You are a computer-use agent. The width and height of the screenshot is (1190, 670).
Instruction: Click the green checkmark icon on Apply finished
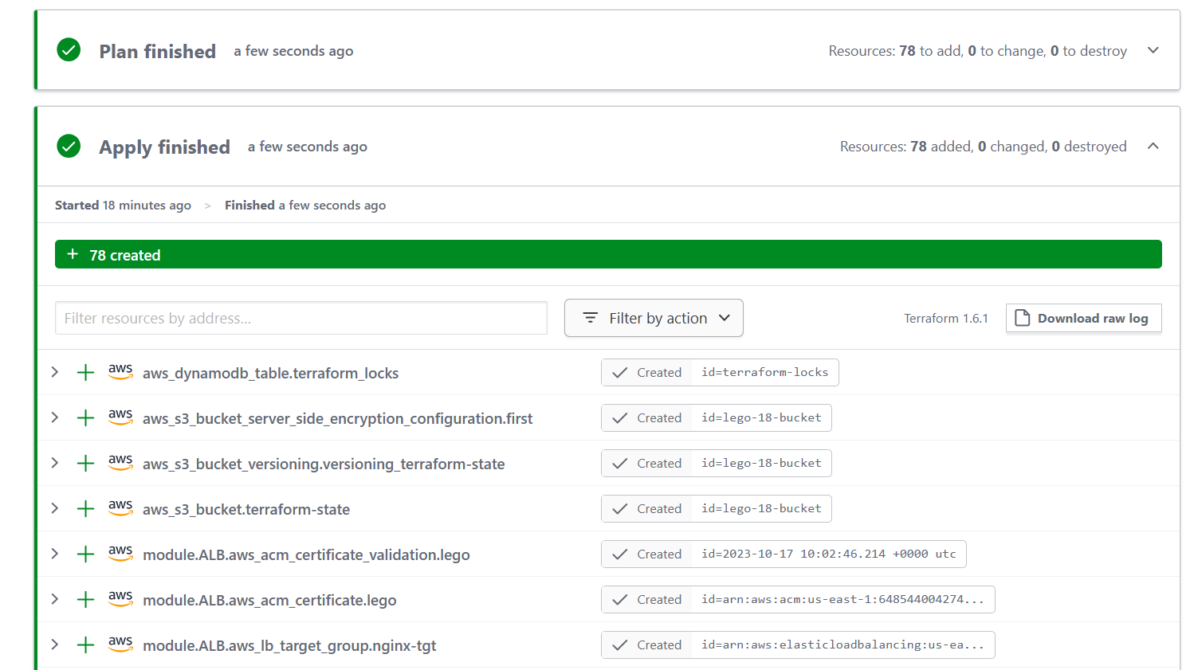[x=69, y=146]
